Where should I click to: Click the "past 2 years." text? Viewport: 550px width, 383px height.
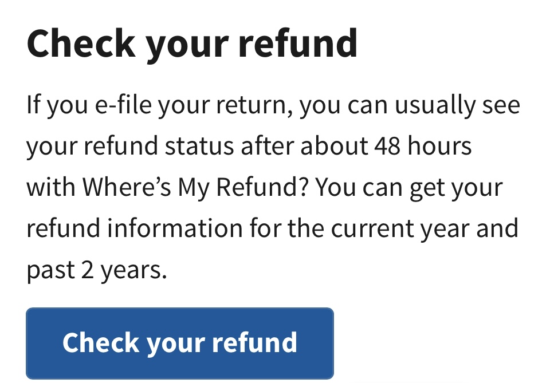[x=97, y=270]
